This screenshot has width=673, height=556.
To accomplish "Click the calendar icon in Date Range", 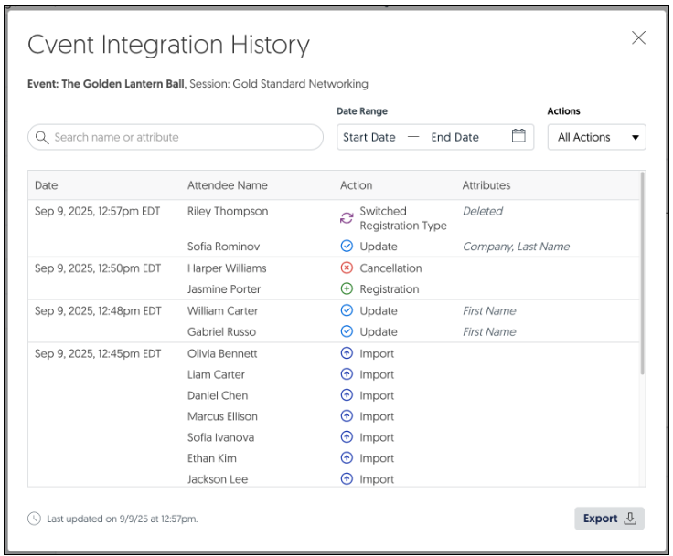I will pyautogui.click(x=518, y=136).
